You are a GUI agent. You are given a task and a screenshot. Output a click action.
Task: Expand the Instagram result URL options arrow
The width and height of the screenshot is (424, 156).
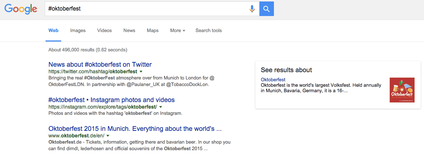click(x=160, y=107)
